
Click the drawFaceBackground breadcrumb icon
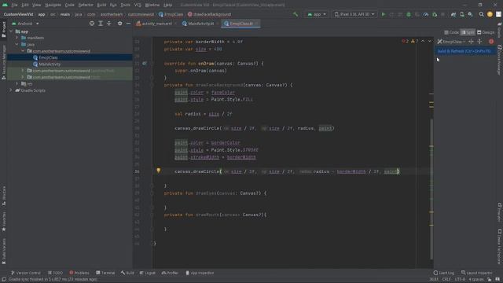(x=190, y=14)
